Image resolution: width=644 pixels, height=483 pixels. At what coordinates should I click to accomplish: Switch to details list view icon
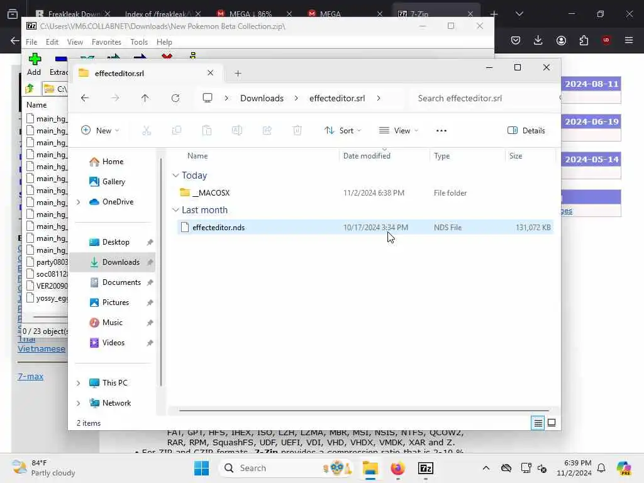(538, 423)
